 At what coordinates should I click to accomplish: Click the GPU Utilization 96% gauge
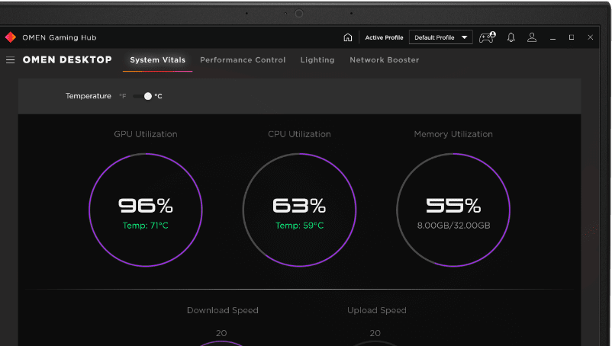[x=146, y=210]
